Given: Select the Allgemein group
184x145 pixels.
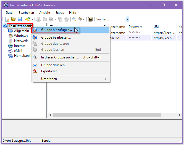Looking at the screenshot, I should (22, 31).
